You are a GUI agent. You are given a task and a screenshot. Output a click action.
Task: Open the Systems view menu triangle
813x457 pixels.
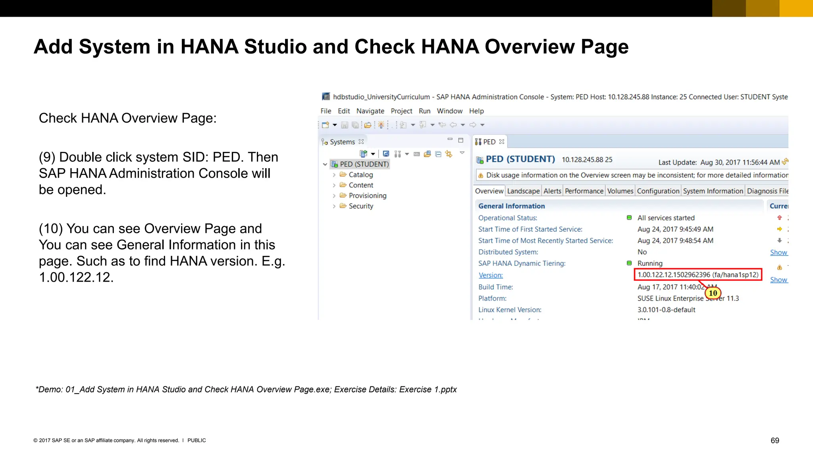pyautogui.click(x=462, y=153)
